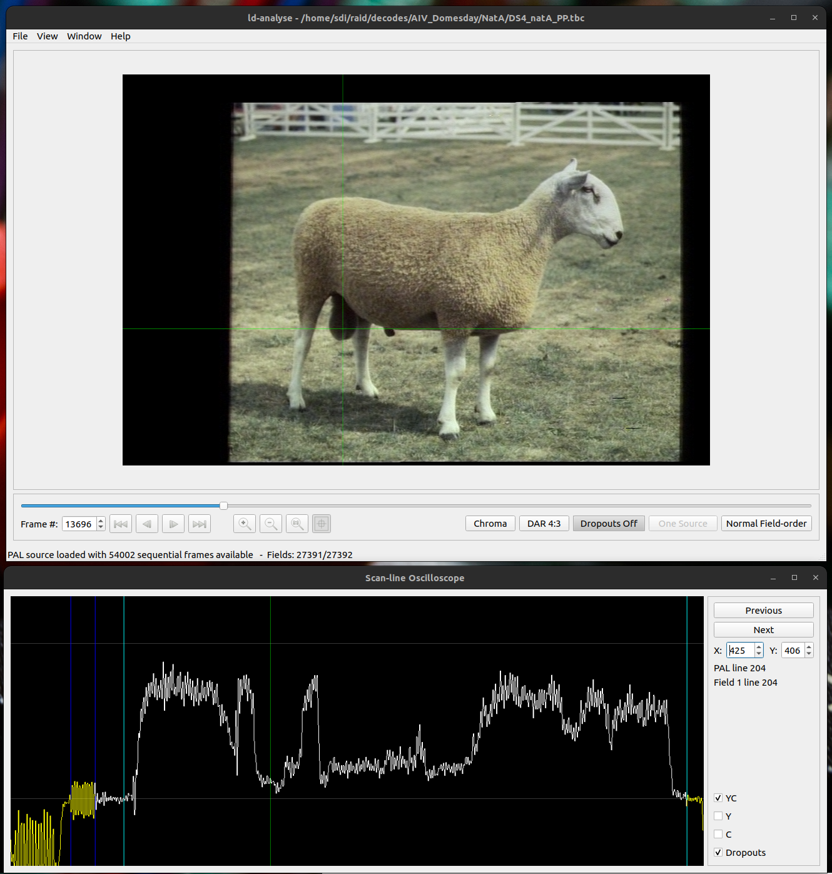Zoom in on the video frame

point(245,524)
